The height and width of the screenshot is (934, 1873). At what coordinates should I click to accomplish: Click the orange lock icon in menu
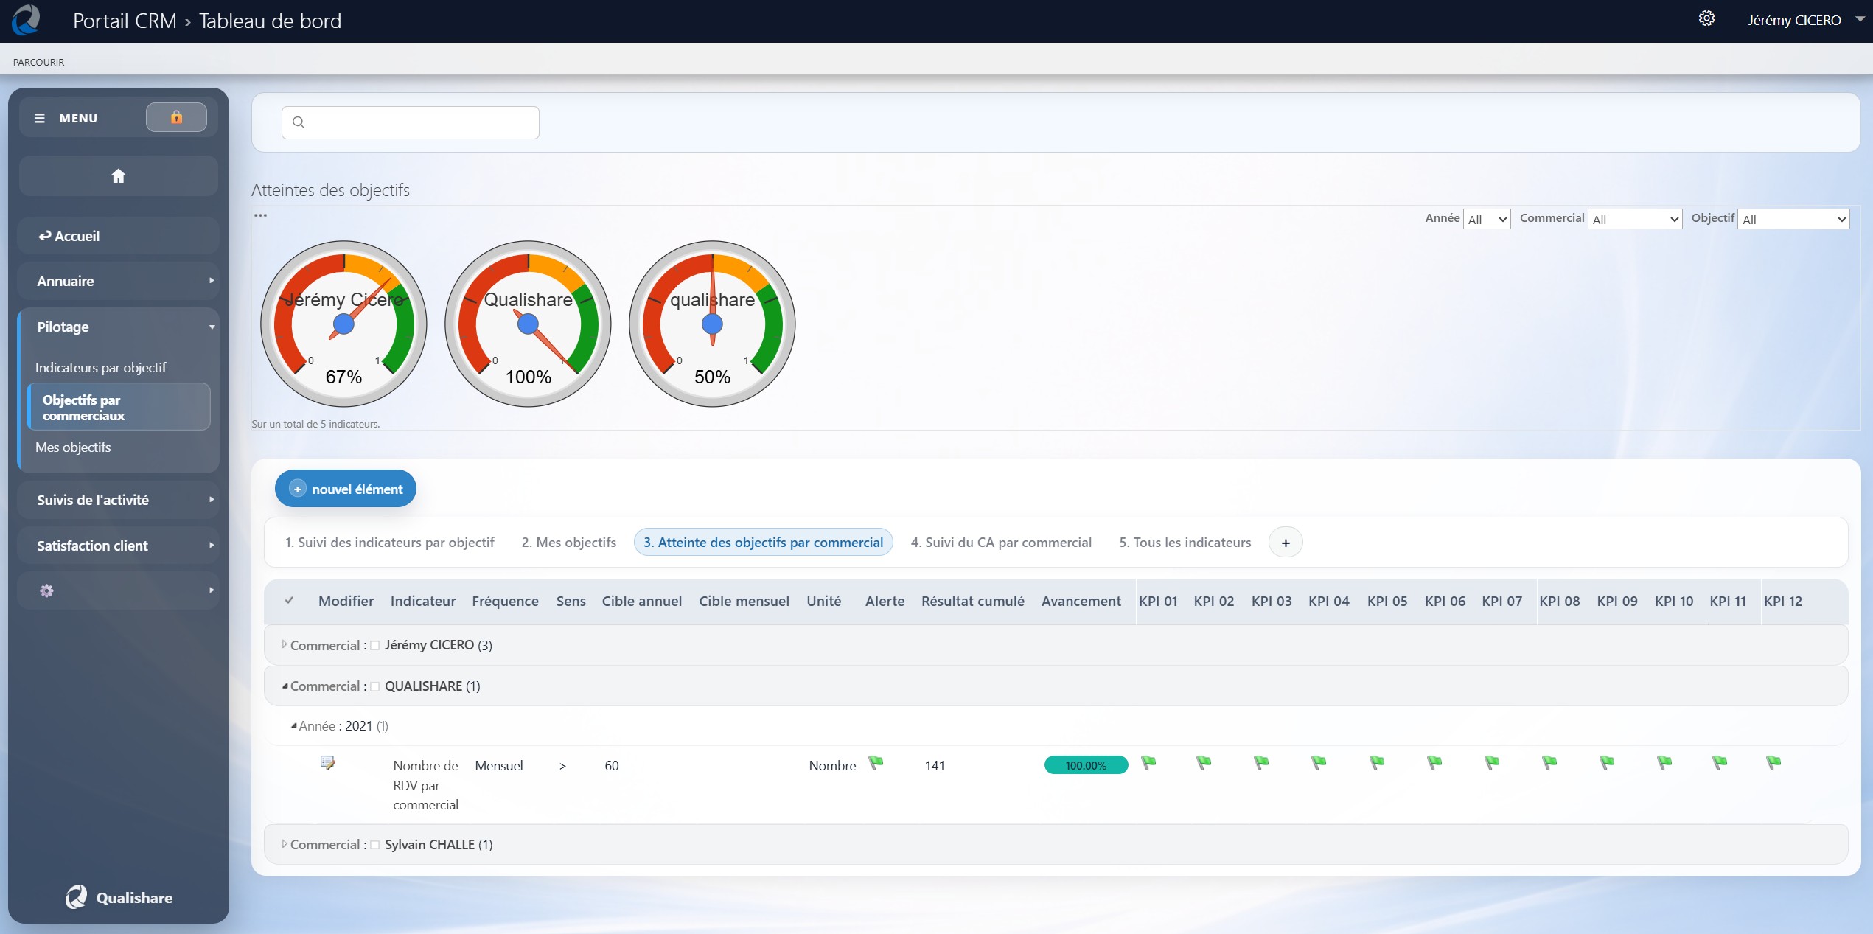coord(176,117)
